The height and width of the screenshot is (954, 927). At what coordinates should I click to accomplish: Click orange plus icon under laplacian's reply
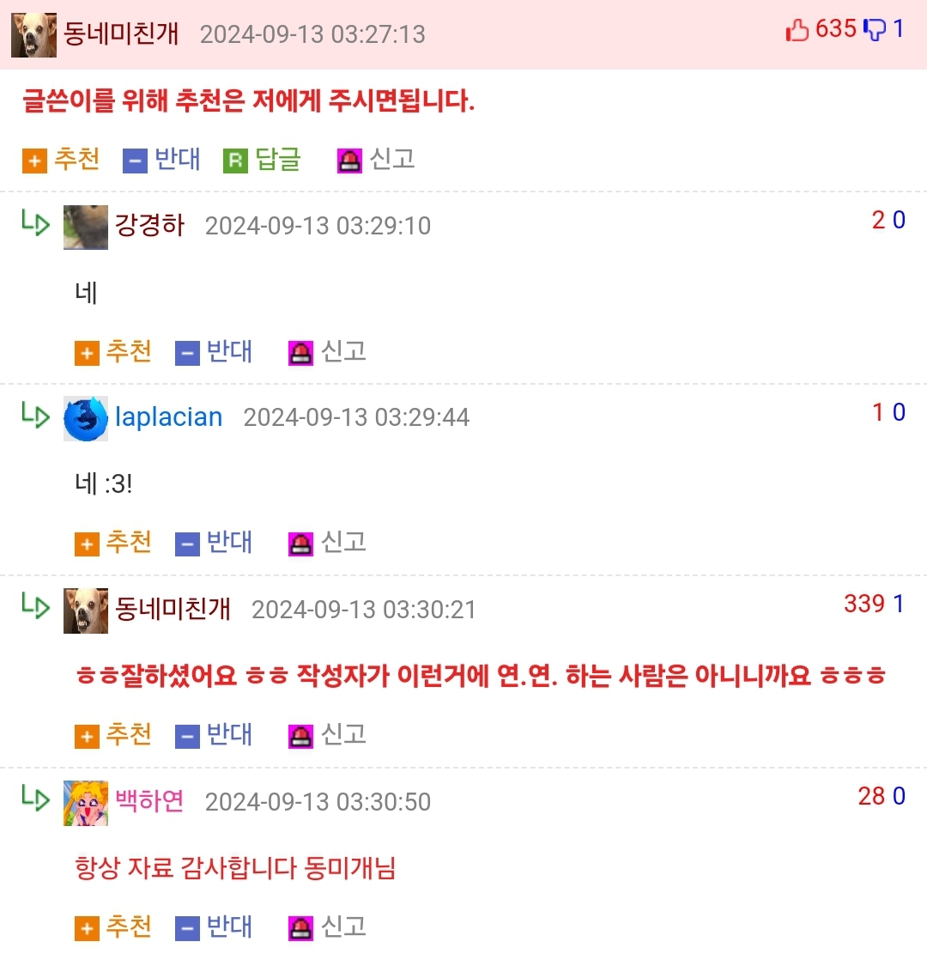87,544
